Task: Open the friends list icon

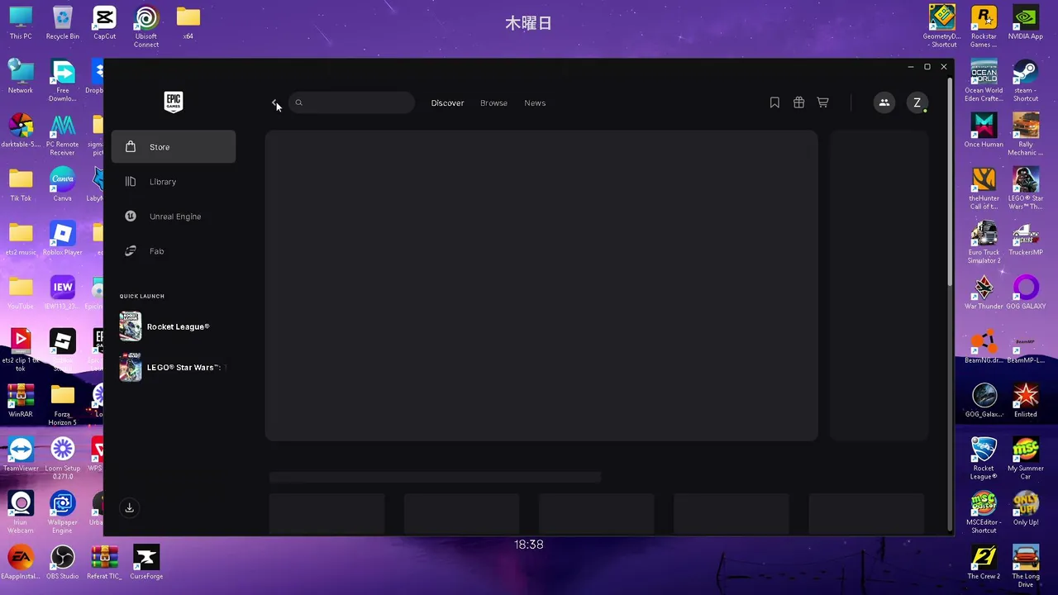Action: coord(884,103)
